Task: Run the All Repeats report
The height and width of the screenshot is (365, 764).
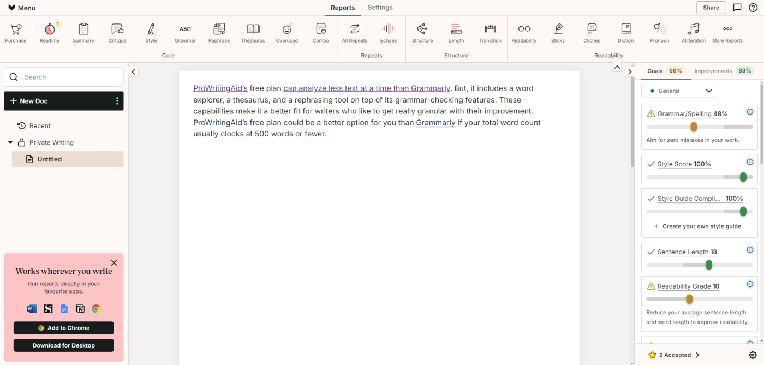Action: (355, 33)
